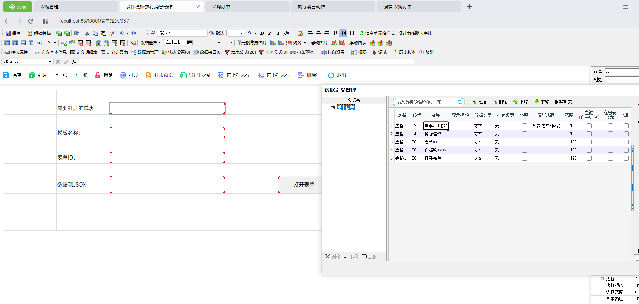Toggle Italic formatting
The image size is (639, 304).
click(x=270, y=33)
